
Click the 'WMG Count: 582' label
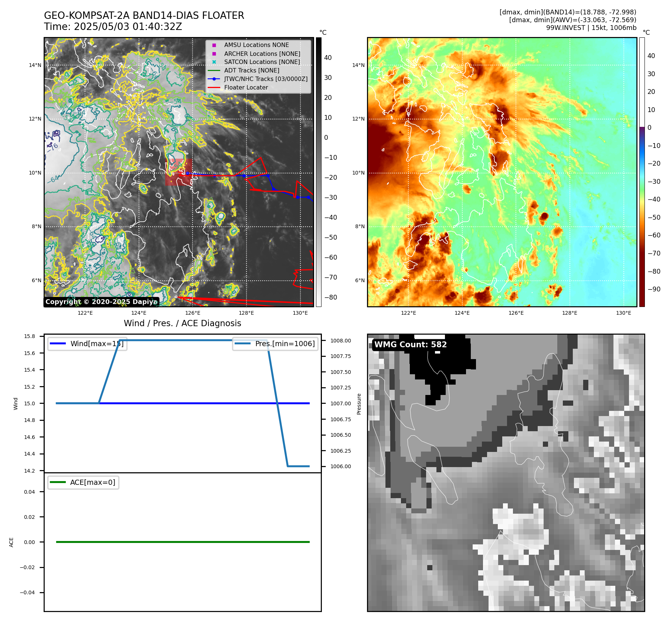click(411, 344)
